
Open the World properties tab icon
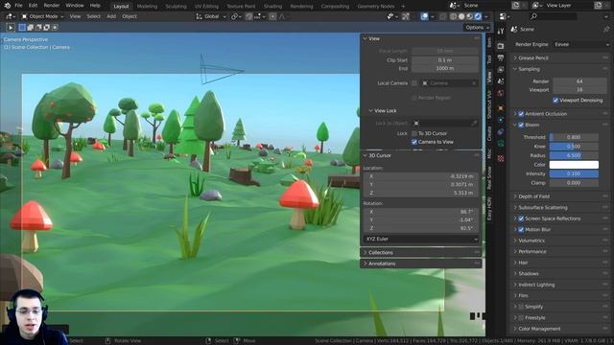(x=501, y=93)
